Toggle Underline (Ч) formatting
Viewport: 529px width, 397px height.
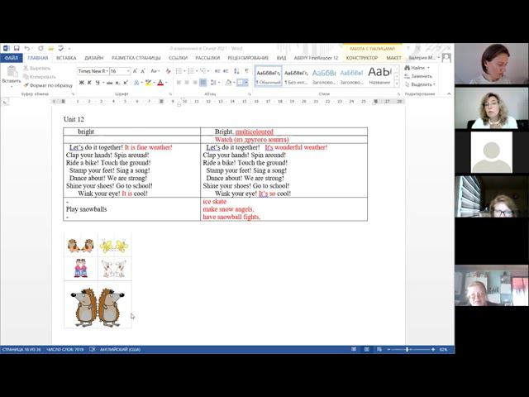98,83
